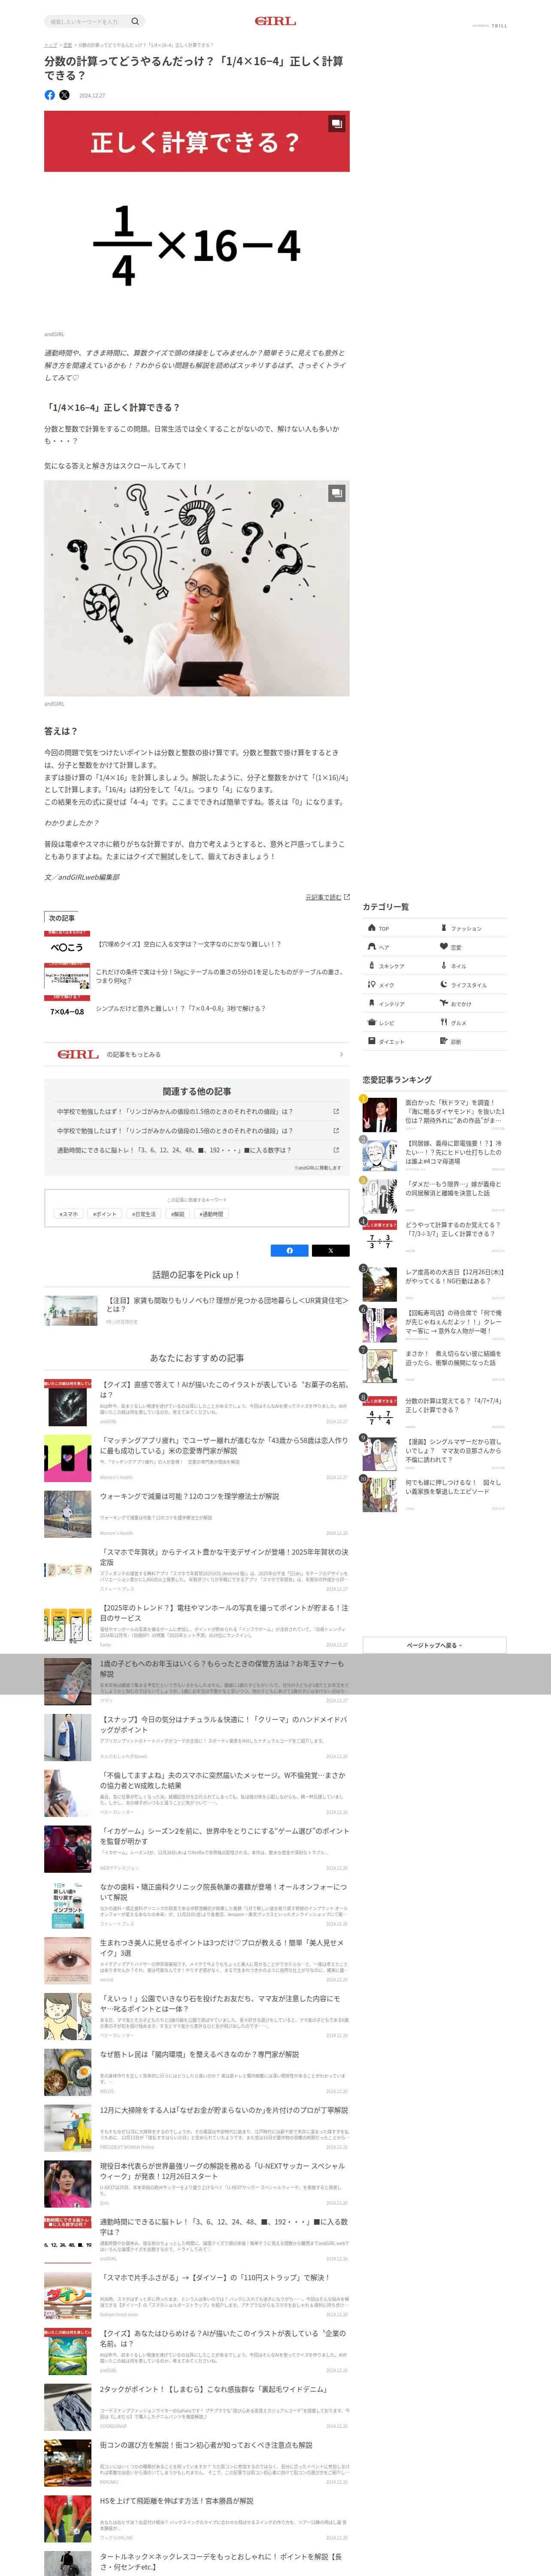
Task: Select the スキンケア category icon
Action: coord(372,966)
